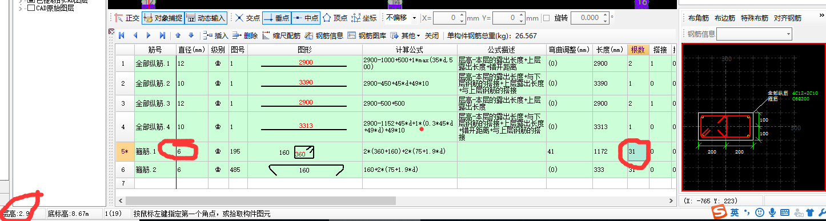Open the 钢筋信息 combo box
Image resolution: width=826 pixels, height=221 pixels.
tap(754, 34)
